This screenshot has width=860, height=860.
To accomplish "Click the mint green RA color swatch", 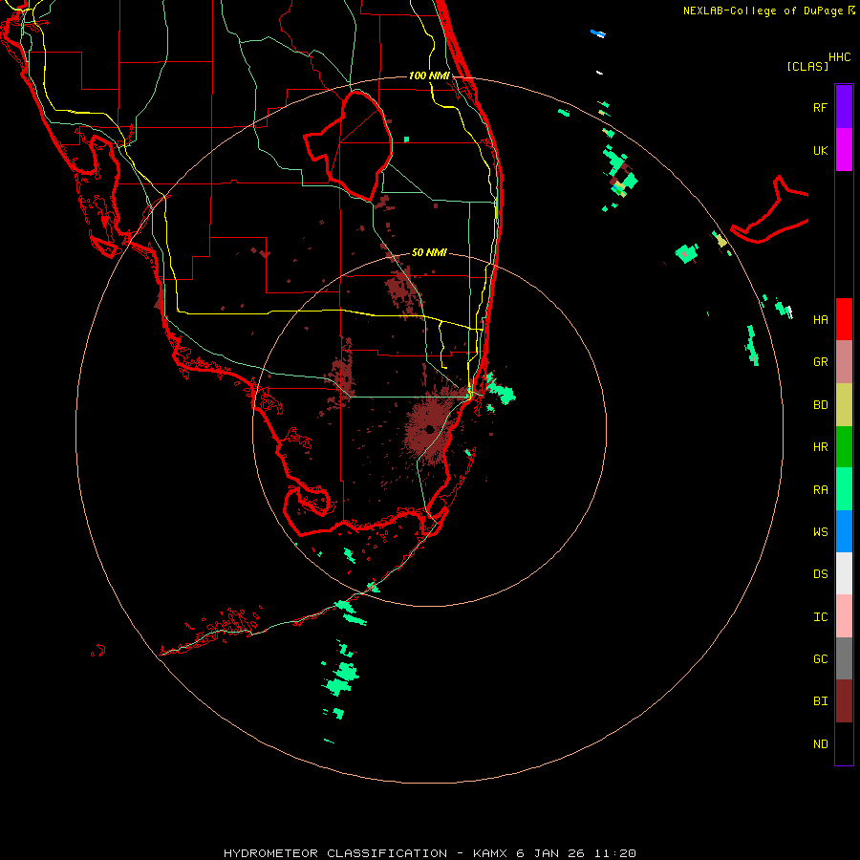I will coord(844,489).
